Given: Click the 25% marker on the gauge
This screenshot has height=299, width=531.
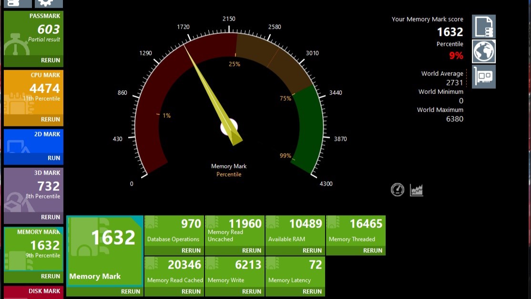Looking at the screenshot, I should tap(235, 64).
